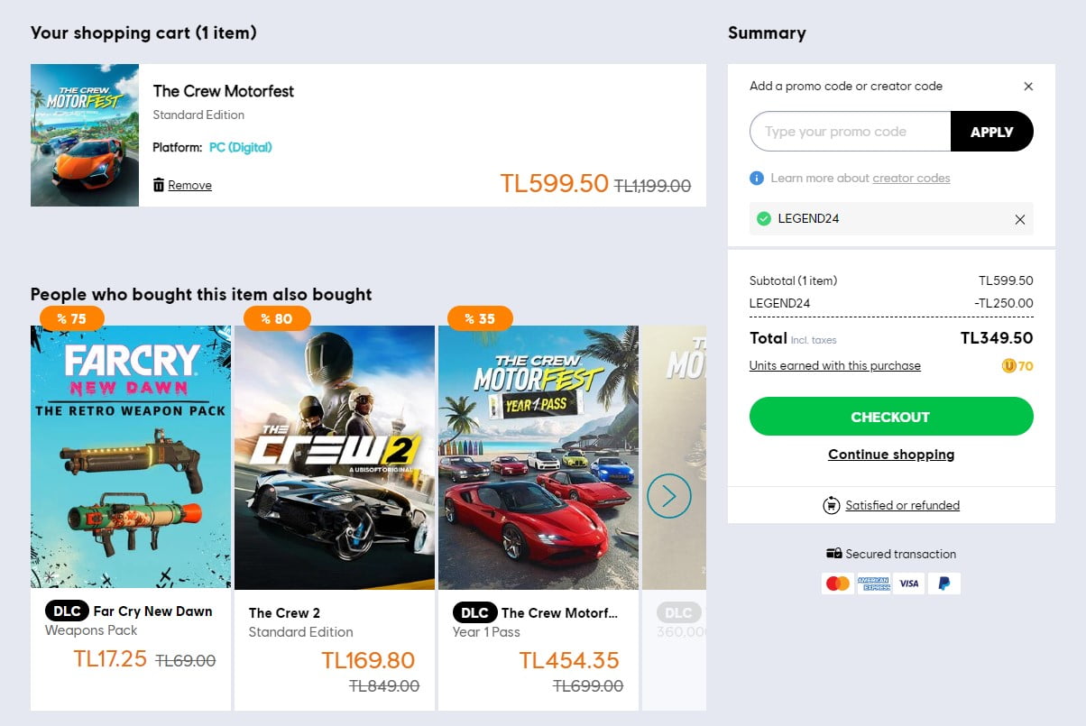Select the Mastercard payment icon
Viewport: 1086px width, 726px height.
(837, 583)
